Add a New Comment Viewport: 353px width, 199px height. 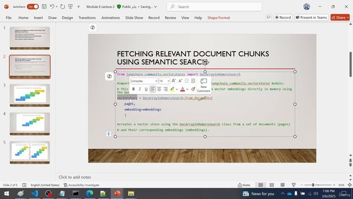pos(204,85)
